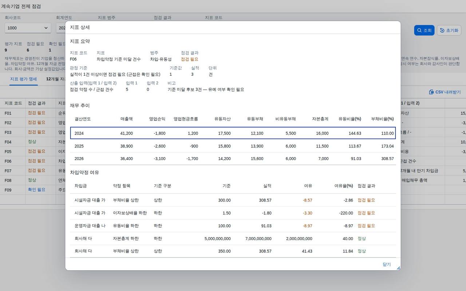The width and height of the screenshot is (466, 291).
Task: Switch to the 지표 평가 명세 tab
Action: click(23, 79)
